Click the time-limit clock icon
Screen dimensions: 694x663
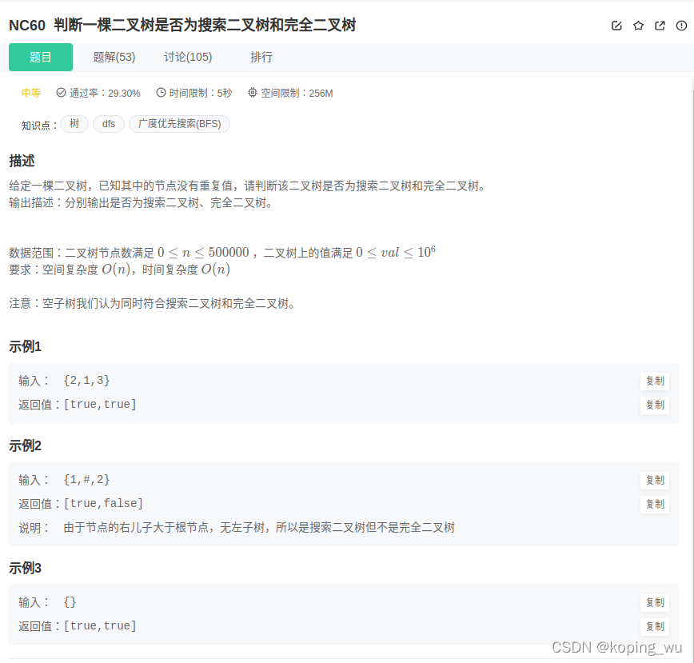coord(162,93)
